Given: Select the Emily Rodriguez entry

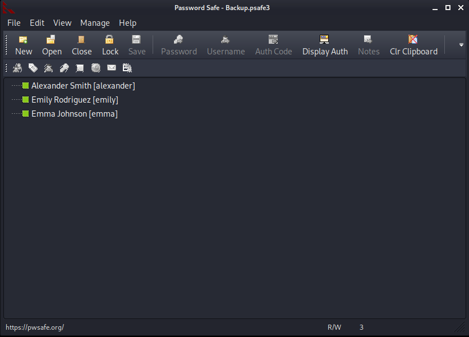Looking at the screenshot, I should coord(75,100).
